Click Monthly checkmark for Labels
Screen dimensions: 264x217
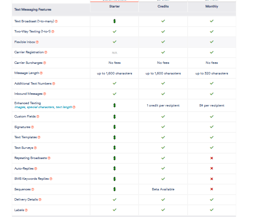(x=212, y=210)
